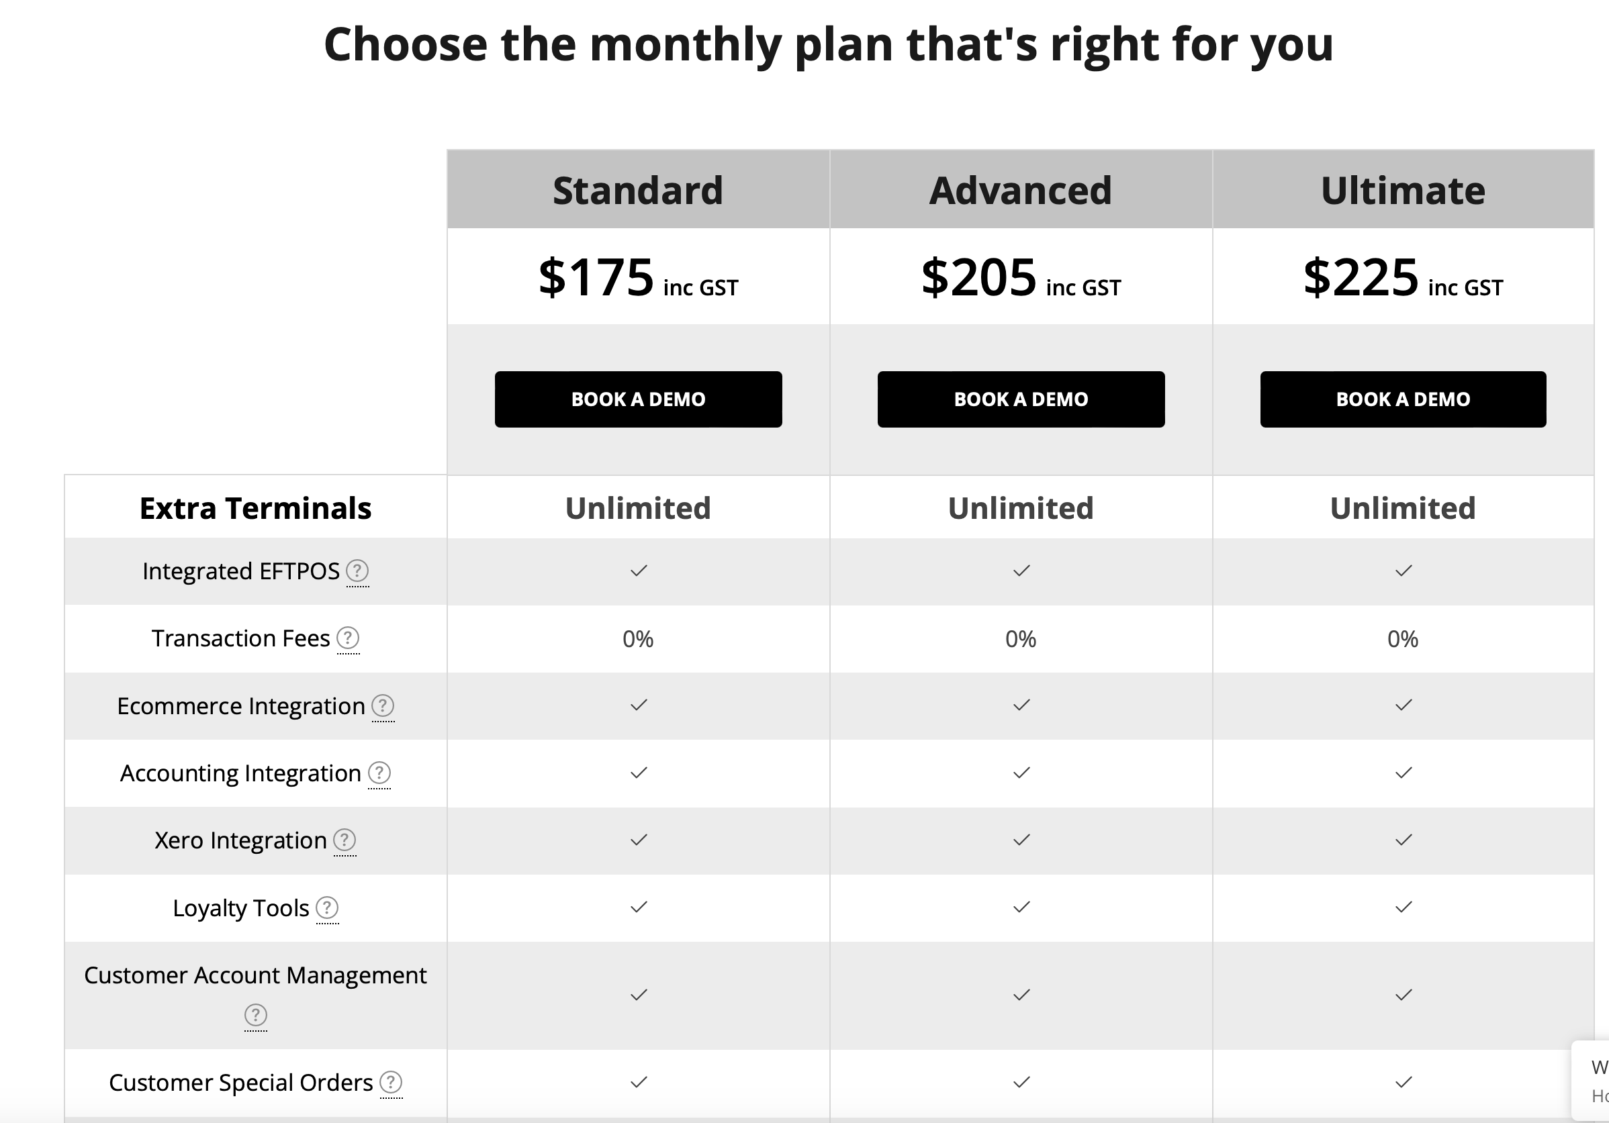
Task: Click the Loyalty Tools help icon
Action: pyautogui.click(x=327, y=908)
